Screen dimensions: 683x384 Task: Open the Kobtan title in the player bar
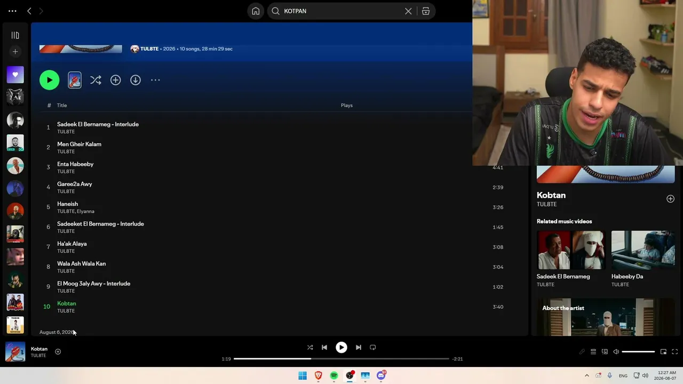39,349
